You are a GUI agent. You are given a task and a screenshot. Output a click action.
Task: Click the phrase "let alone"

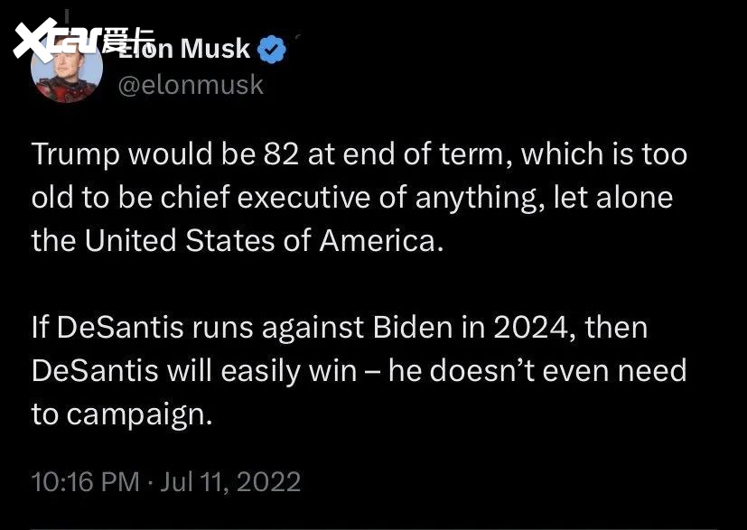(x=613, y=198)
